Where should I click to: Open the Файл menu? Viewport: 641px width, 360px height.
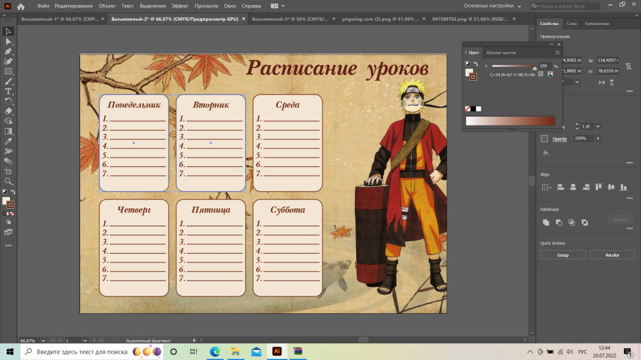tap(43, 6)
